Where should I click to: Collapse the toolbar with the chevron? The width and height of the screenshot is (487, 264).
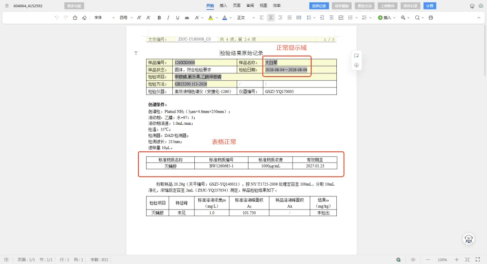tap(478, 18)
